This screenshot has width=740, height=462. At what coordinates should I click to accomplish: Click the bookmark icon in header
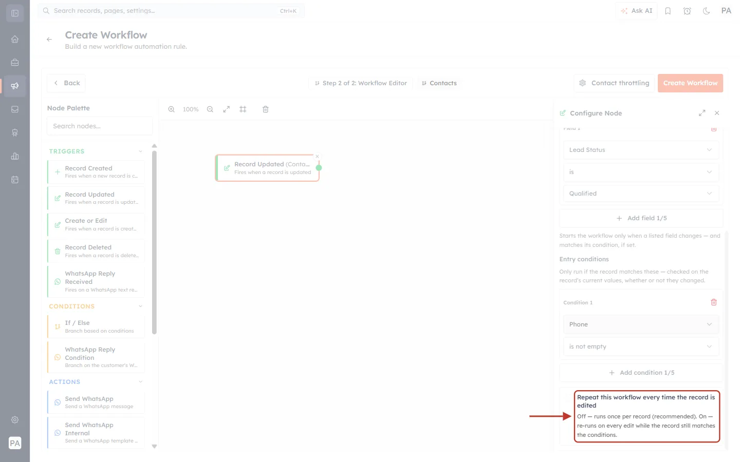coord(668,11)
